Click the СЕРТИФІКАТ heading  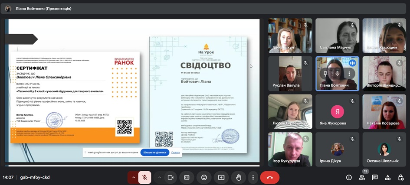tap(32, 68)
